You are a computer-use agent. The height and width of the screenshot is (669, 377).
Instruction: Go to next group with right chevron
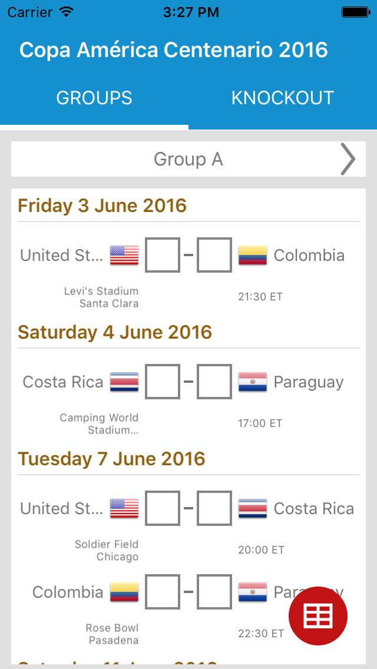pos(348,159)
